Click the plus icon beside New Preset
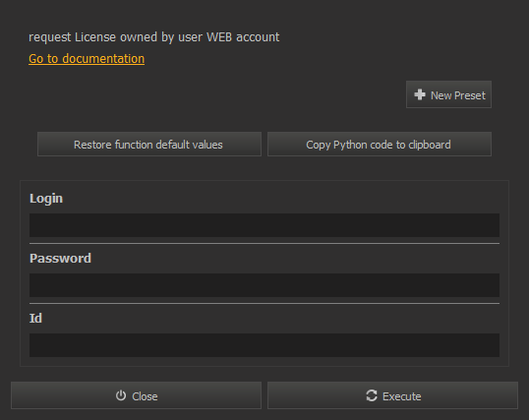529x420 pixels. (420, 94)
